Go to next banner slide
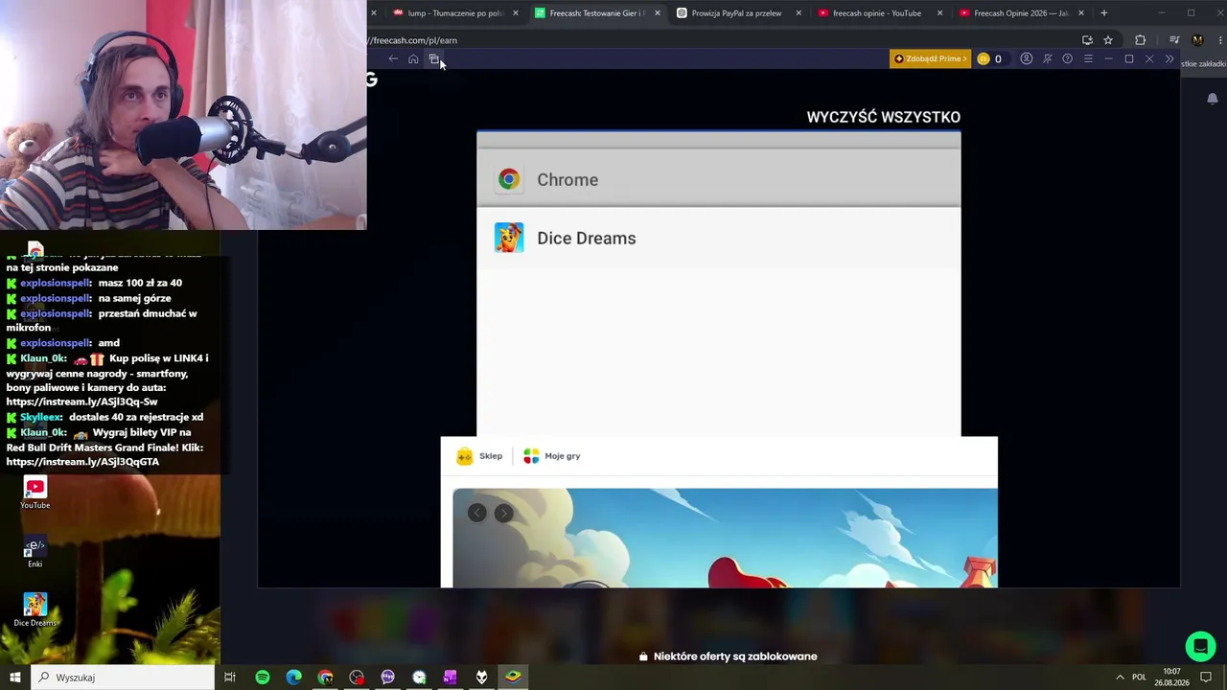Viewport: 1227px width, 690px height. (x=503, y=513)
